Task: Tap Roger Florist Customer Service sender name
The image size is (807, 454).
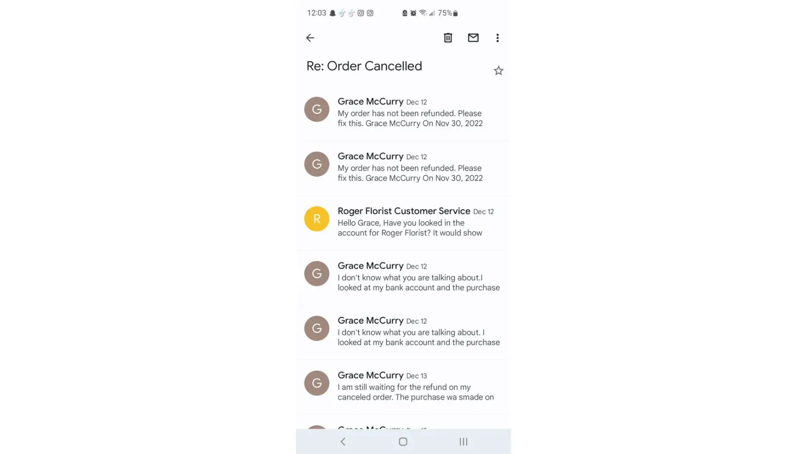Action: pyautogui.click(x=403, y=211)
